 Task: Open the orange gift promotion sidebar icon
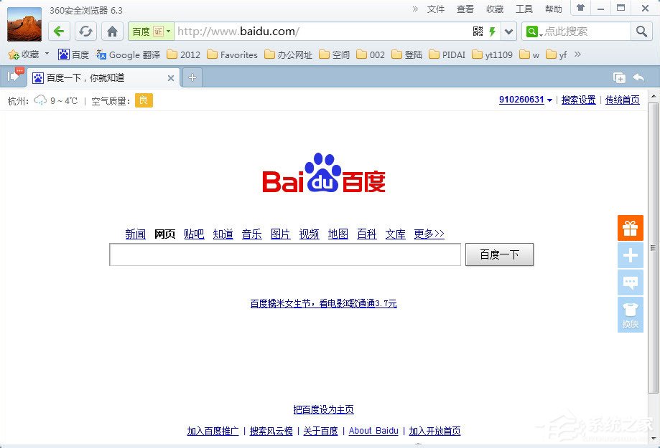point(630,228)
